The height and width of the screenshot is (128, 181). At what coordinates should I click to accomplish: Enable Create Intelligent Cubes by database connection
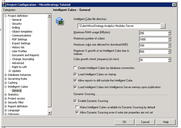pyautogui.click(x=75, y=68)
